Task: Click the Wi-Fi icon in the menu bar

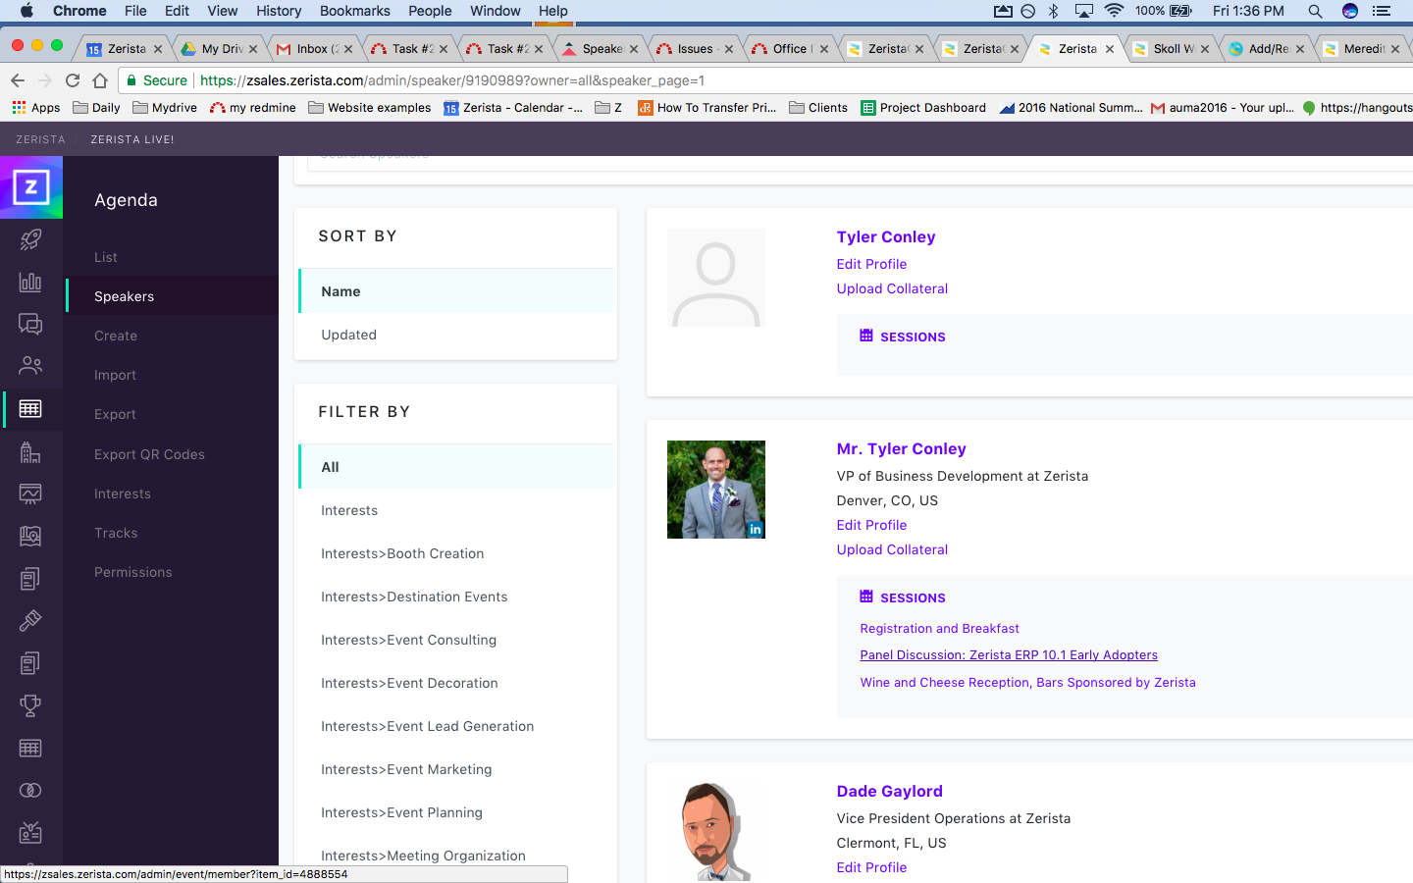Action: 1114,11
